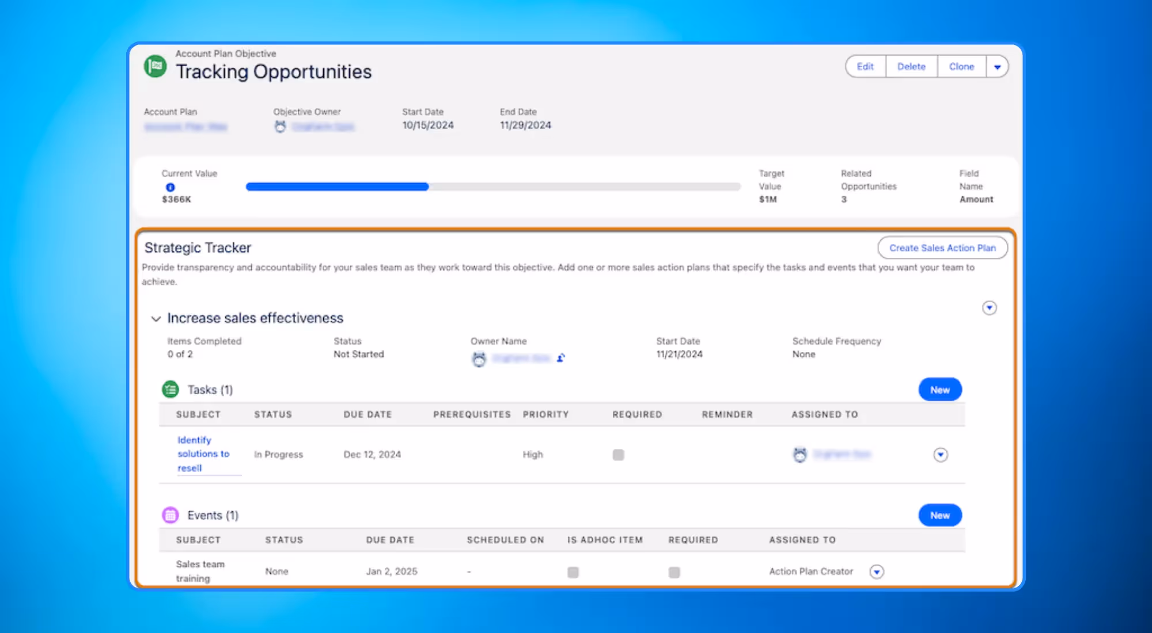Click the Delete button
Viewport: 1152px width, 633px height.
click(911, 67)
